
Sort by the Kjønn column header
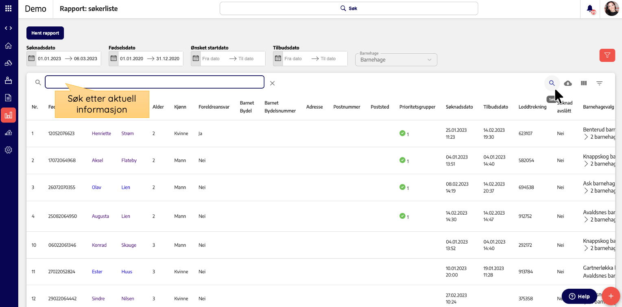(x=180, y=107)
